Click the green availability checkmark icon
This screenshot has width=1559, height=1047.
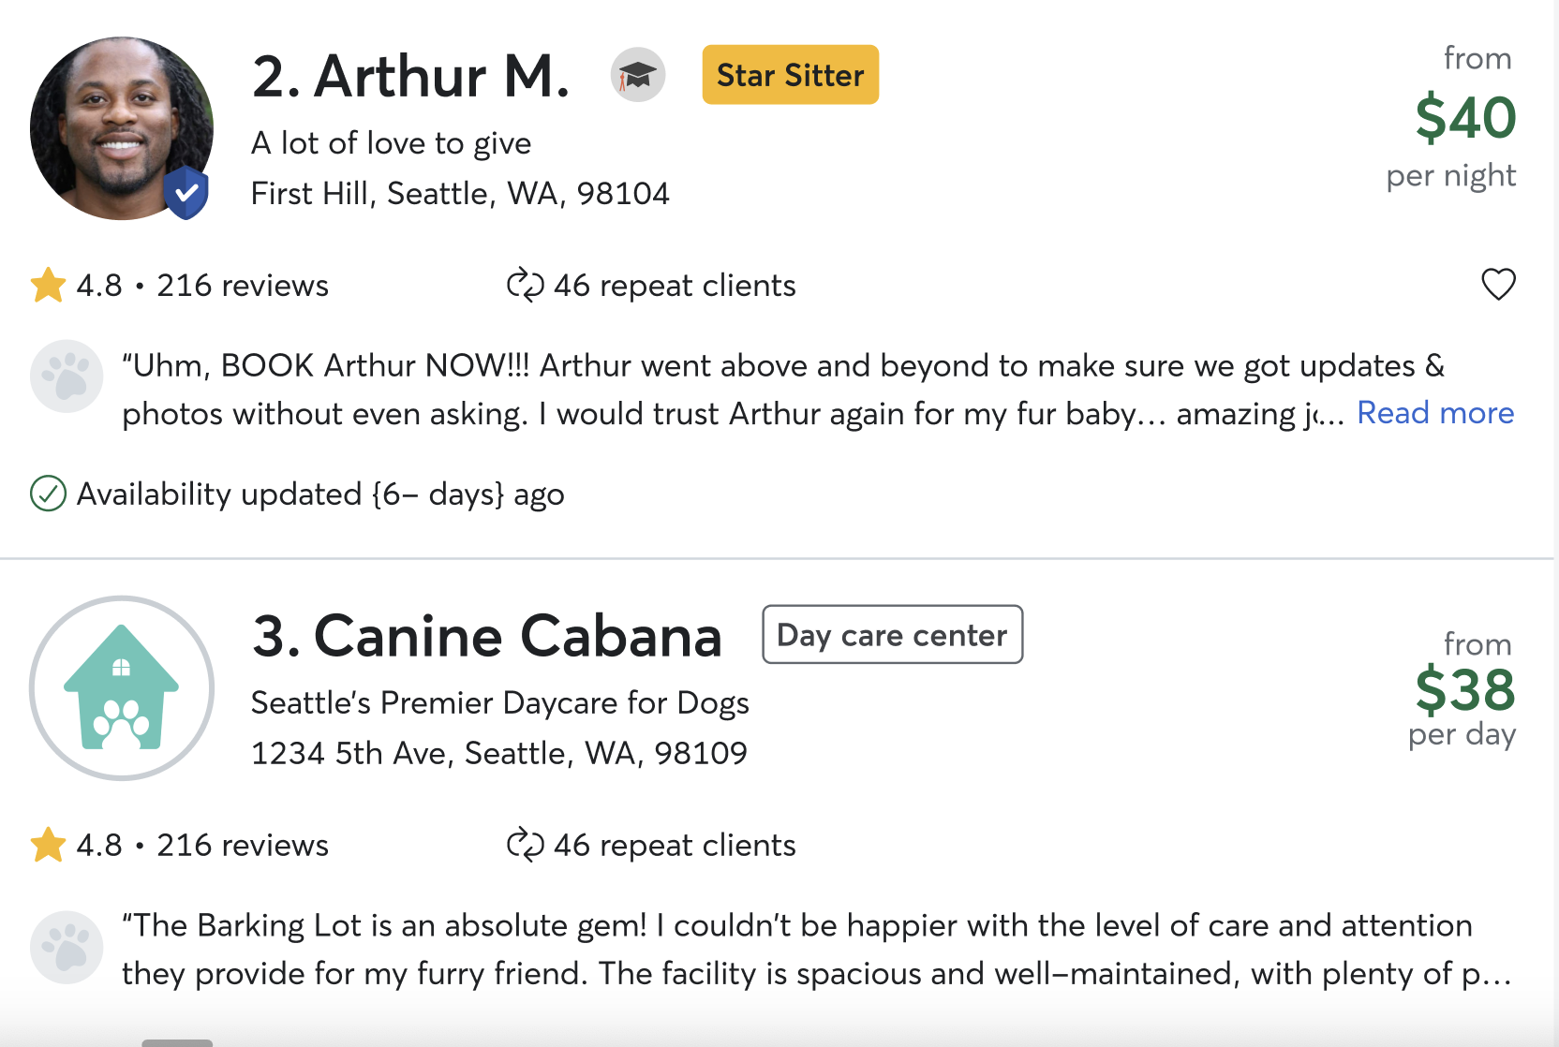coord(48,494)
